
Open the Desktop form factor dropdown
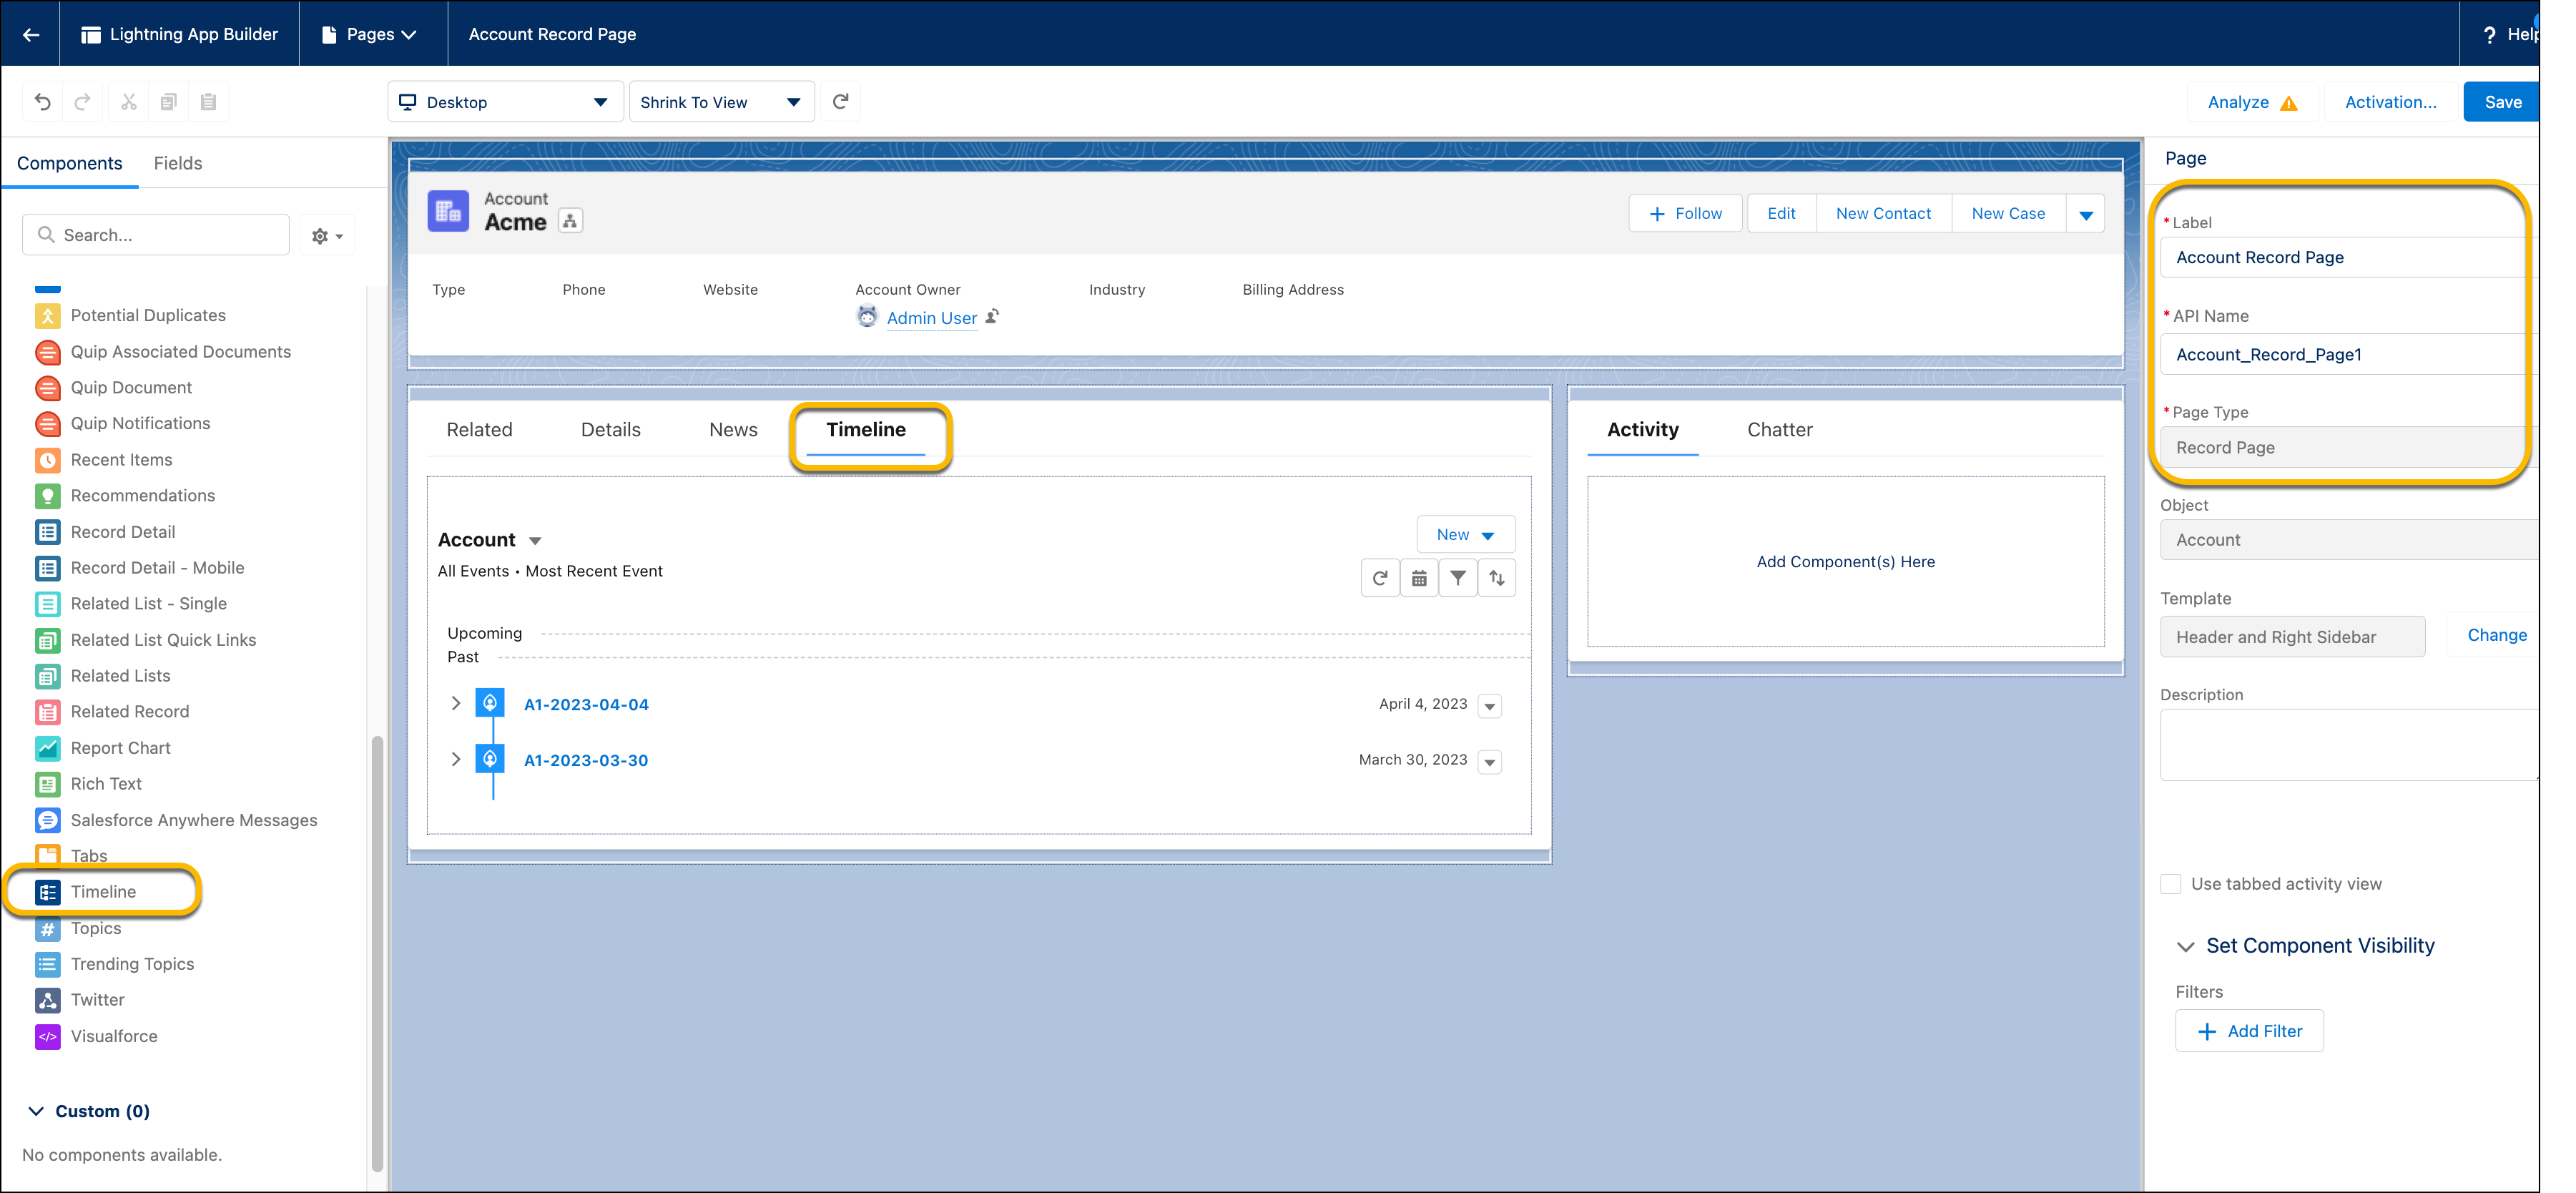pos(504,102)
